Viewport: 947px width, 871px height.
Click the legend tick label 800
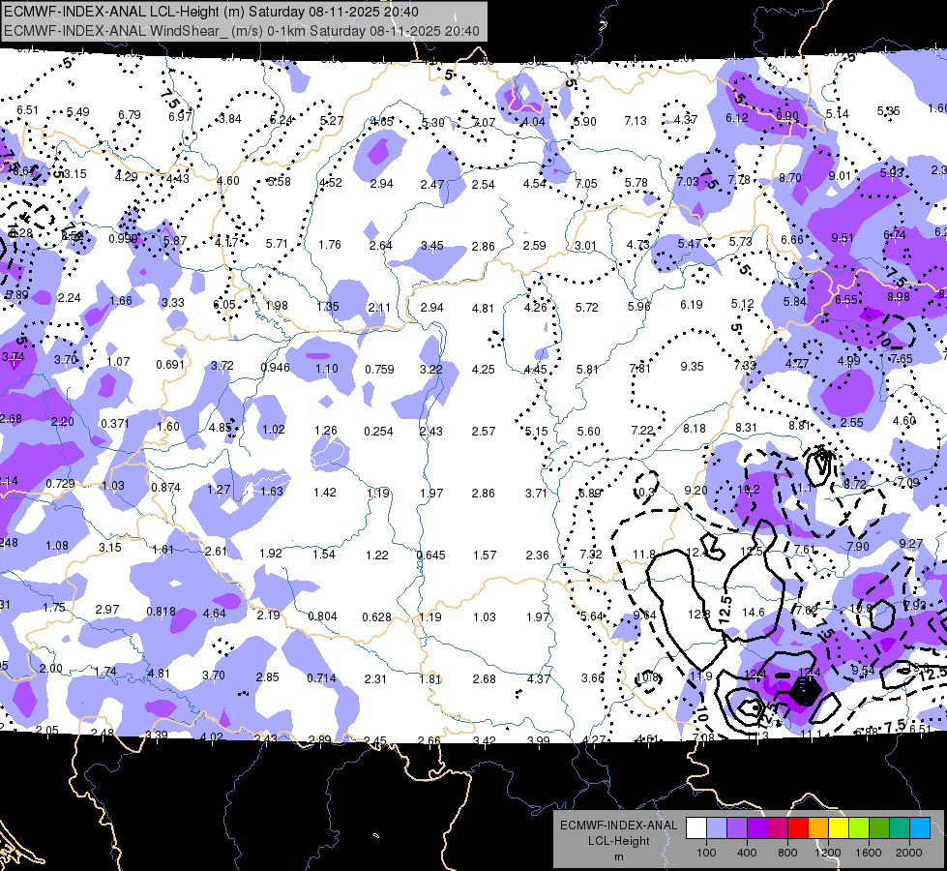(787, 853)
